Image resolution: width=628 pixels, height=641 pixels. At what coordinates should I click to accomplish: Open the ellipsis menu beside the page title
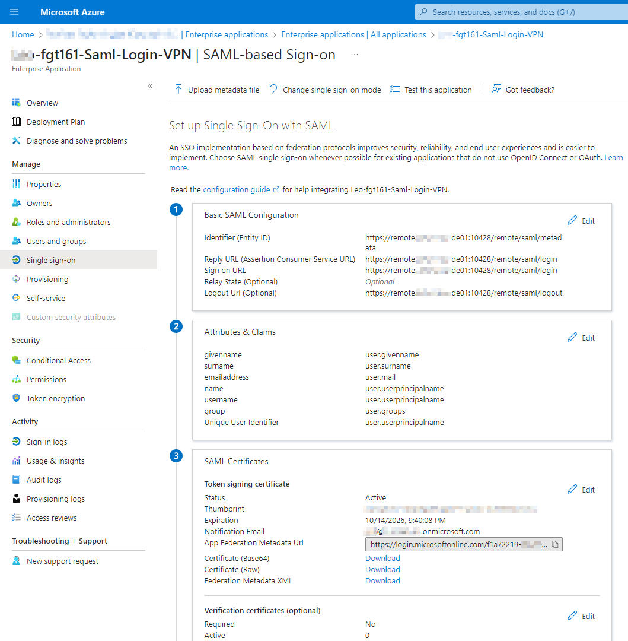355,55
